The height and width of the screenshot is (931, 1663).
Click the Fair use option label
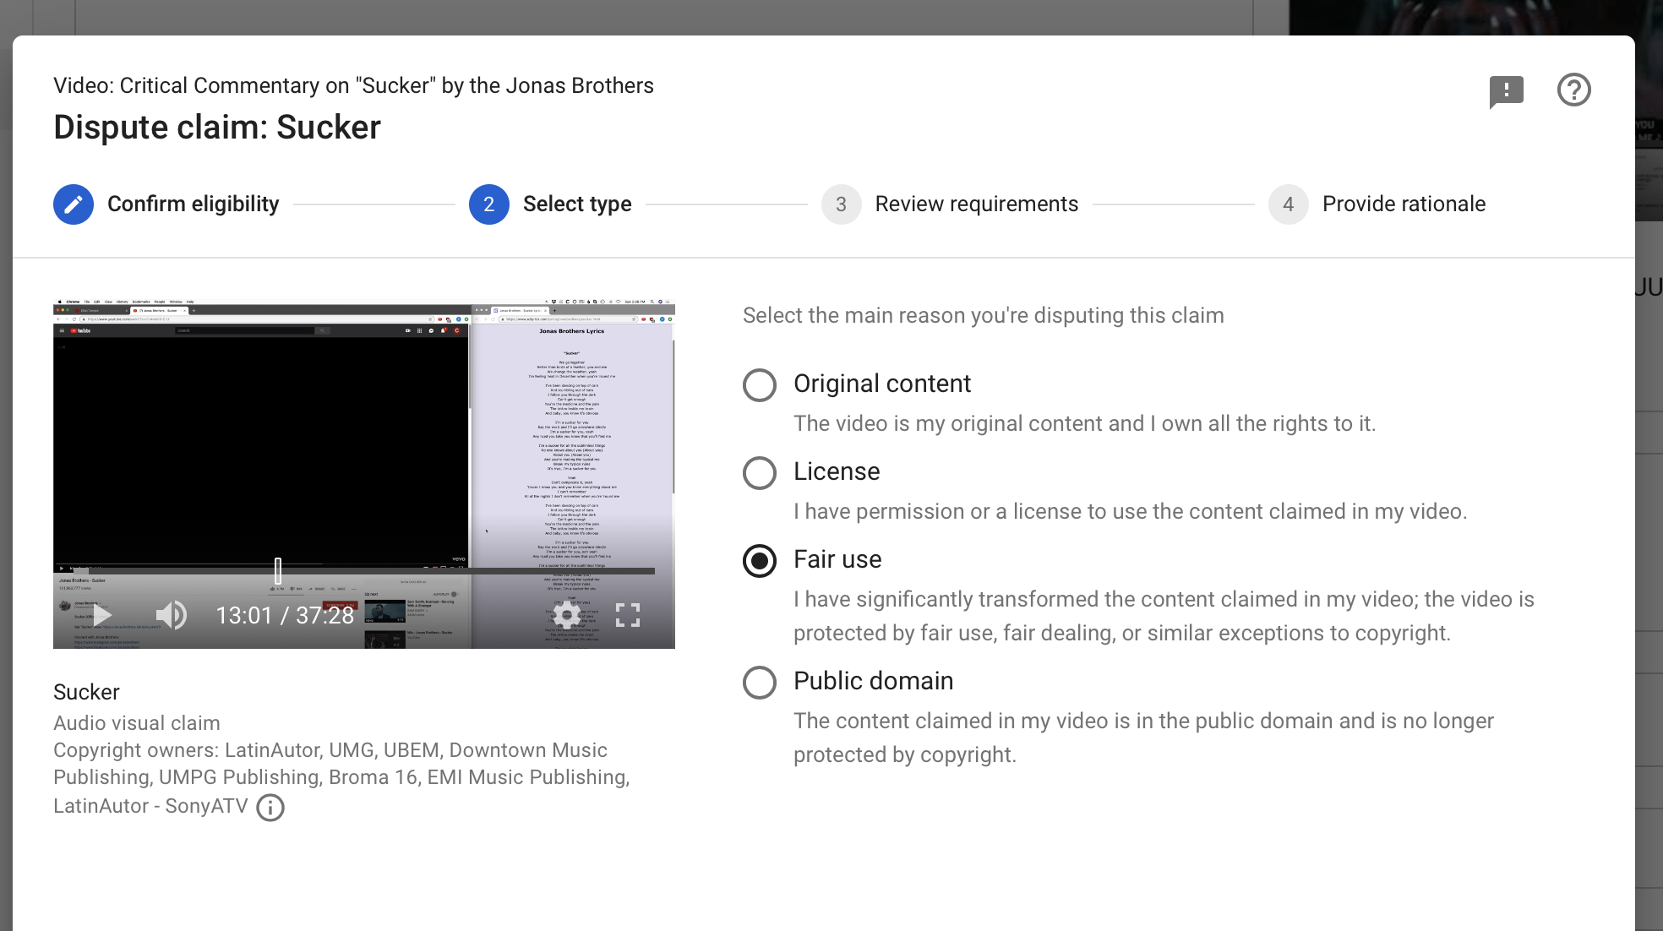click(x=837, y=559)
